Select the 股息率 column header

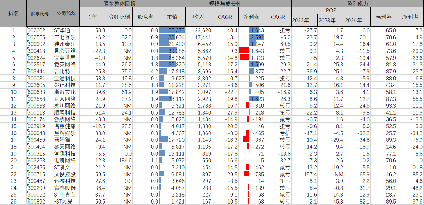point(146,17)
